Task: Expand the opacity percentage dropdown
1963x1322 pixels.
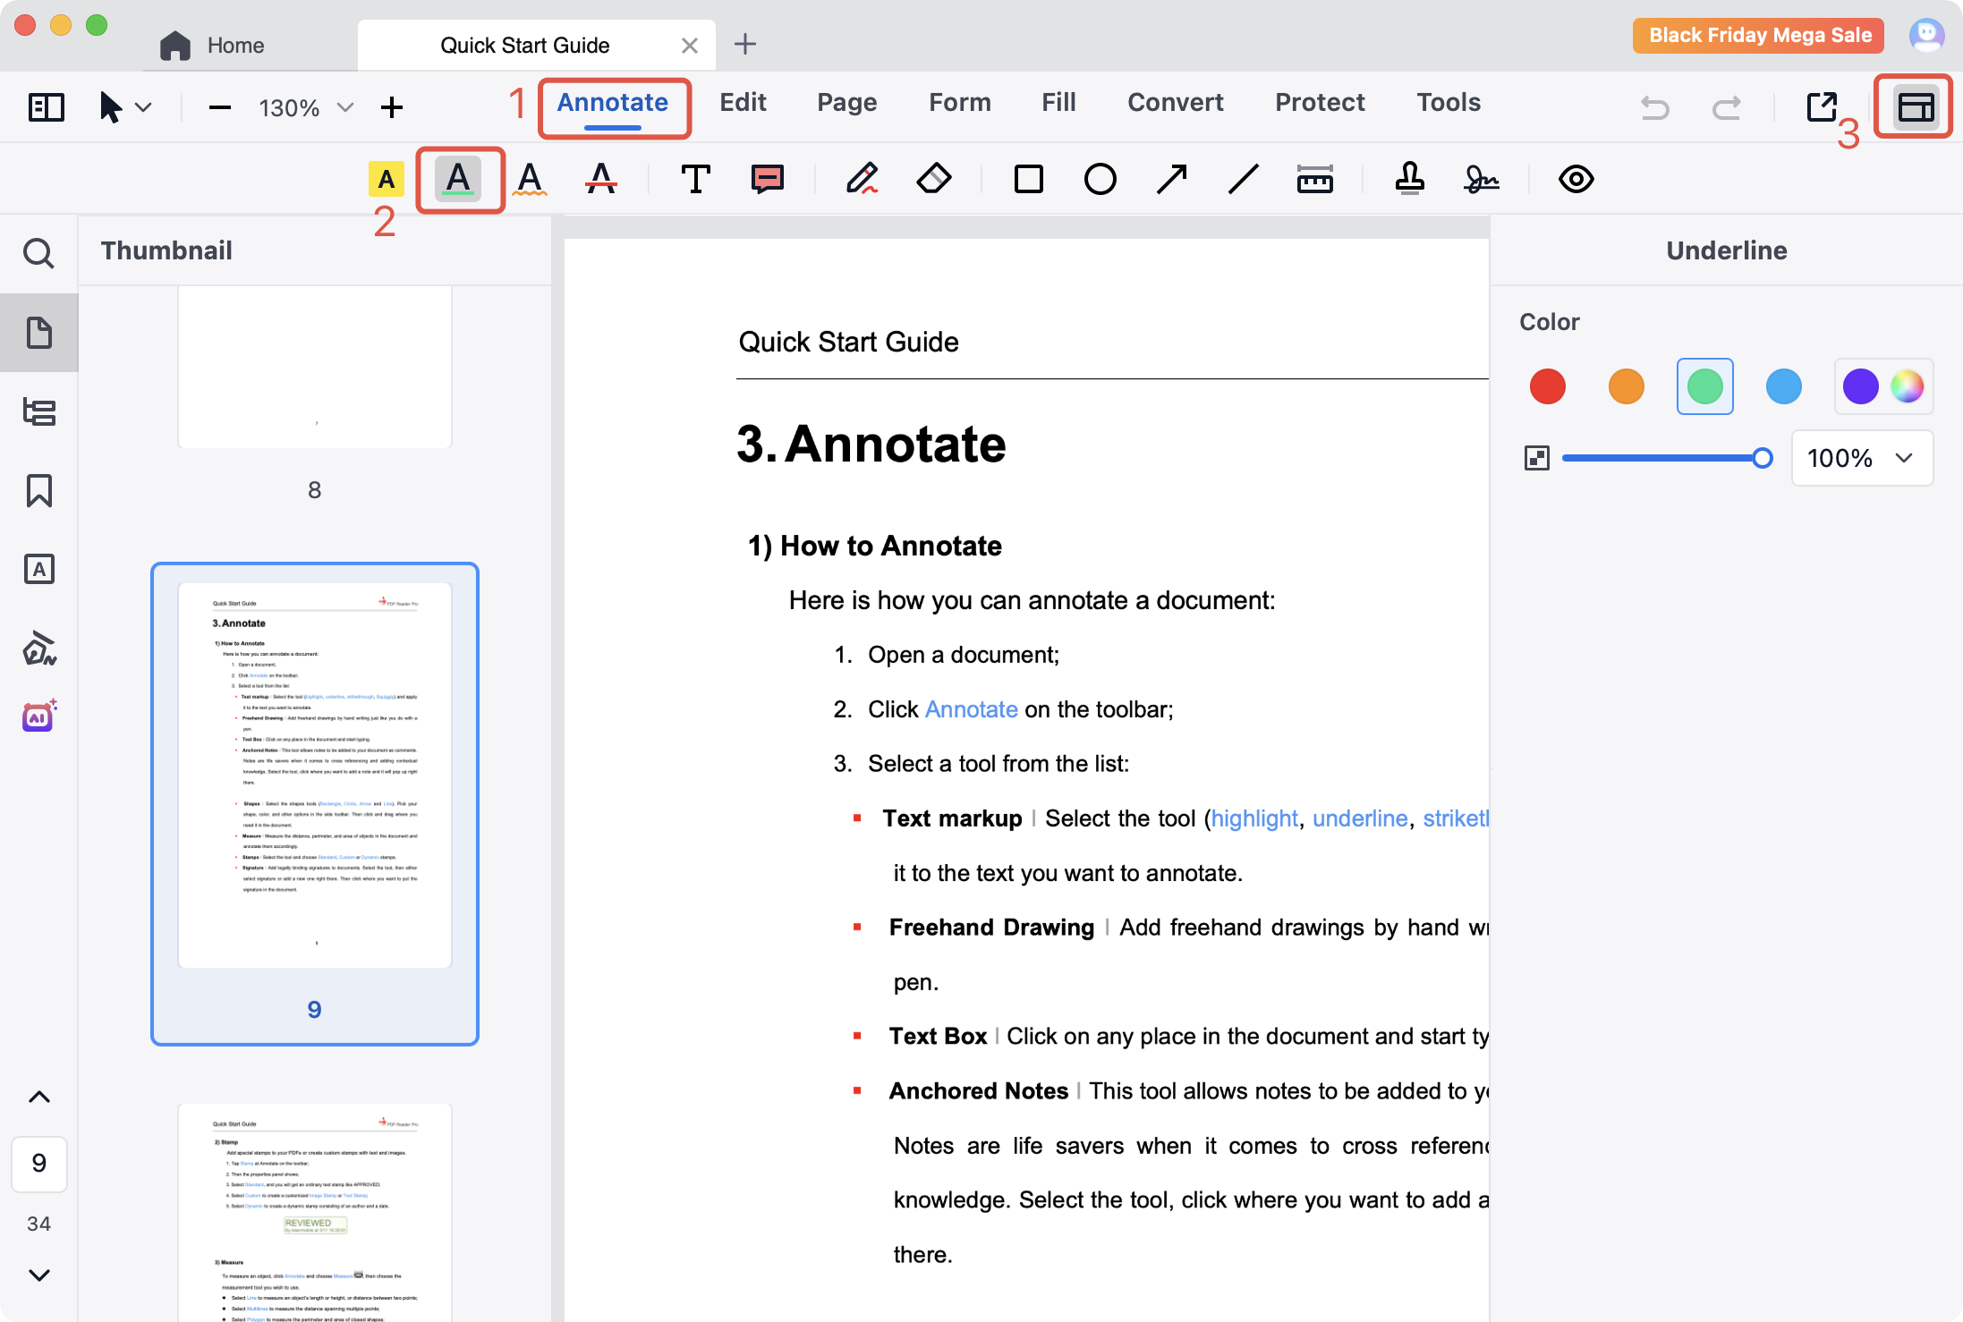Action: click(x=1903, y=458)
